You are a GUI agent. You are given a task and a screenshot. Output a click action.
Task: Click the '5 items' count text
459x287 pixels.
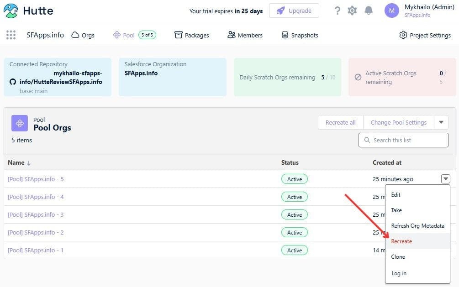click(x=21, y=140)
